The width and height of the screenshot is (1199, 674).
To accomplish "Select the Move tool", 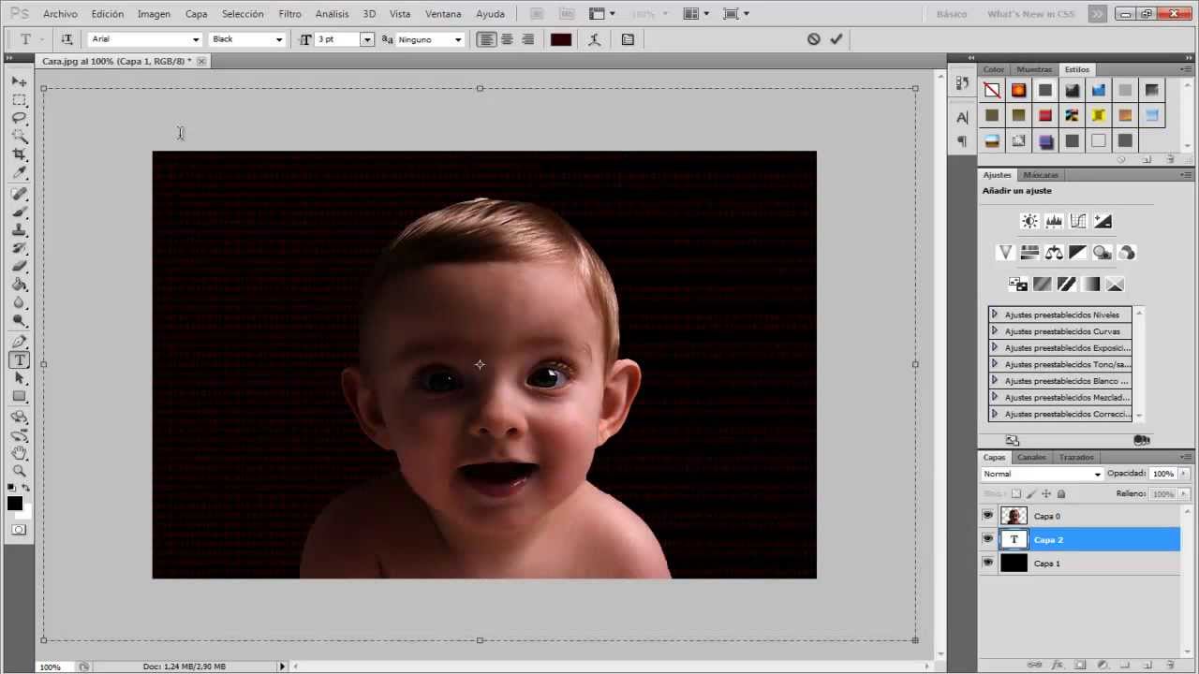I will (19, 82).
